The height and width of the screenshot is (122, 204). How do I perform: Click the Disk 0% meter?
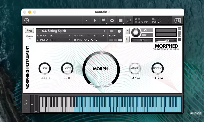click(x=157, y=22)
